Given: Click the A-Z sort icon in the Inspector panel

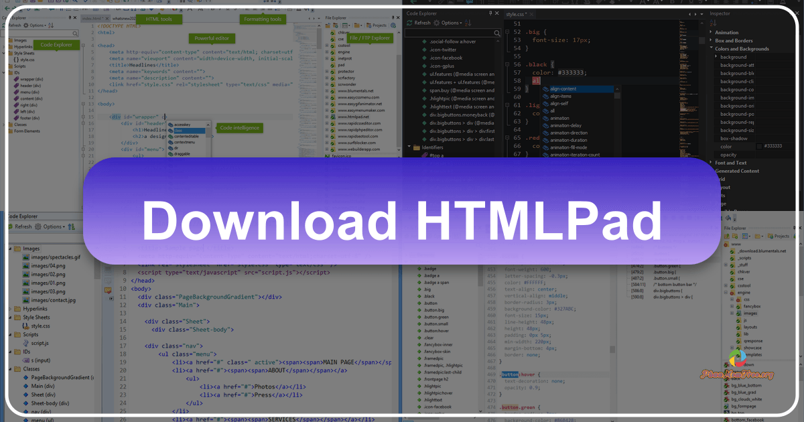Looking at the screenshot, I should (713, 22).
